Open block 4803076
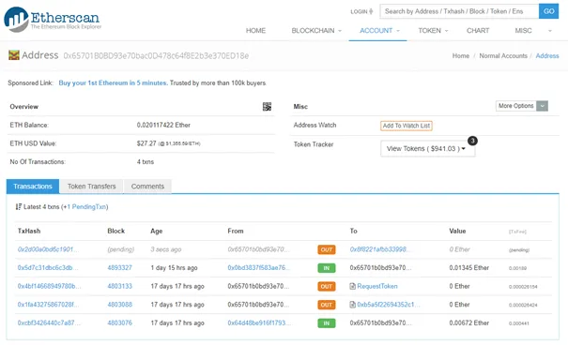 (x=119, y=322)
